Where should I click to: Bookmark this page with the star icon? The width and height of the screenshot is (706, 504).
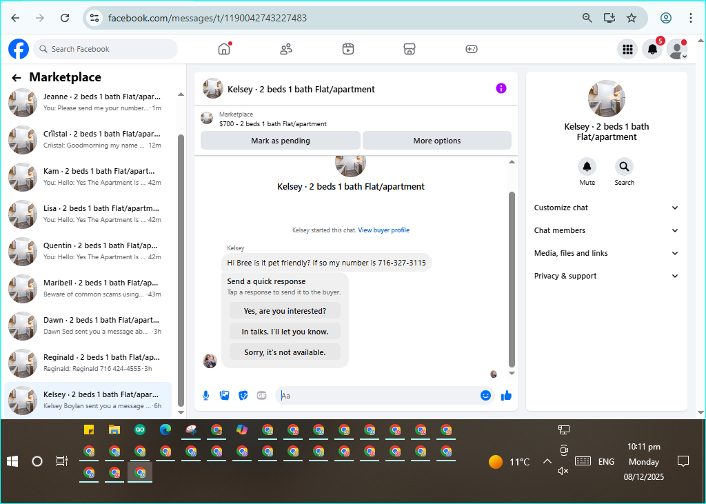632,18
